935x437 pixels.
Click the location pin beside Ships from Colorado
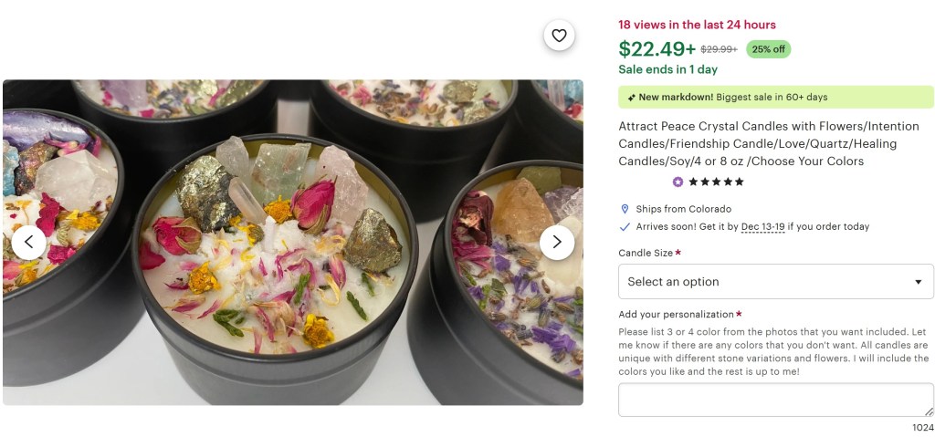[x=625, y=209]
